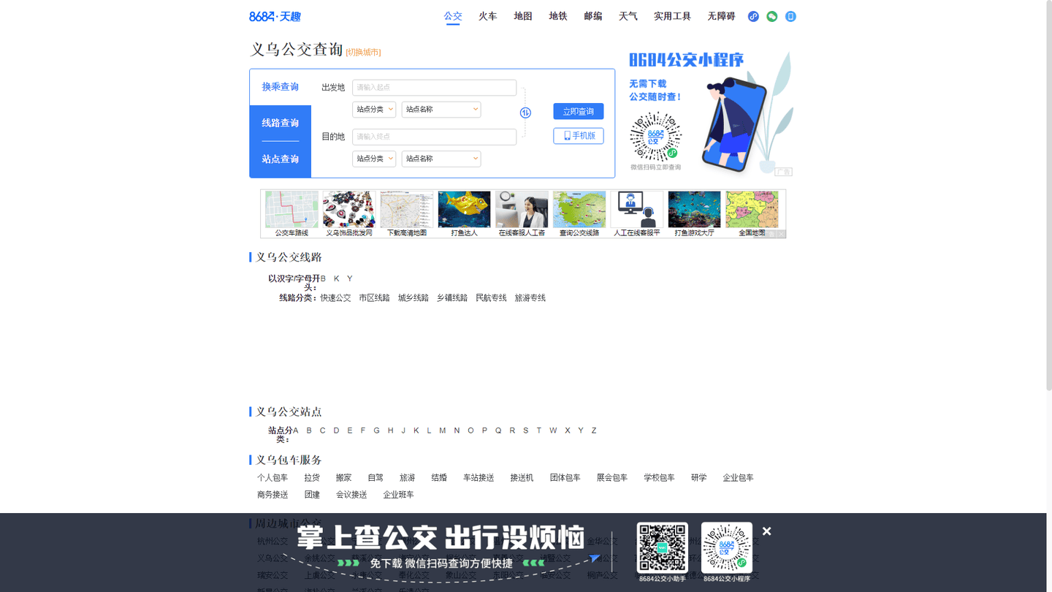This screenshot has height=592, width=1052.
Task: Open the 旅游专线 route category
Action: pyautogui.click(x=530, y=298)
